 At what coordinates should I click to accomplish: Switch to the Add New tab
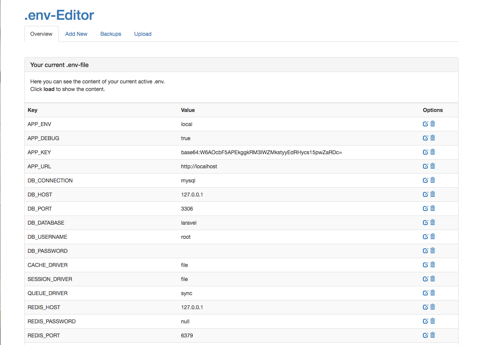click(x=76, y=34)
